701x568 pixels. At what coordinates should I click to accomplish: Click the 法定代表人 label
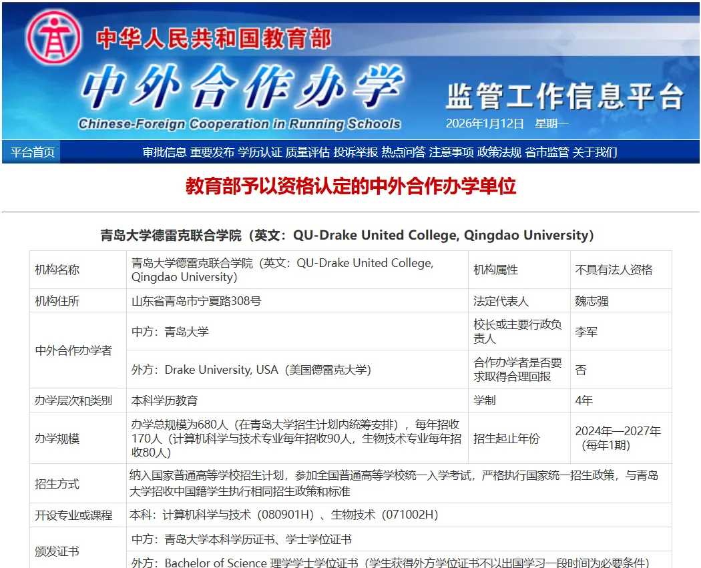coord(501,301)
